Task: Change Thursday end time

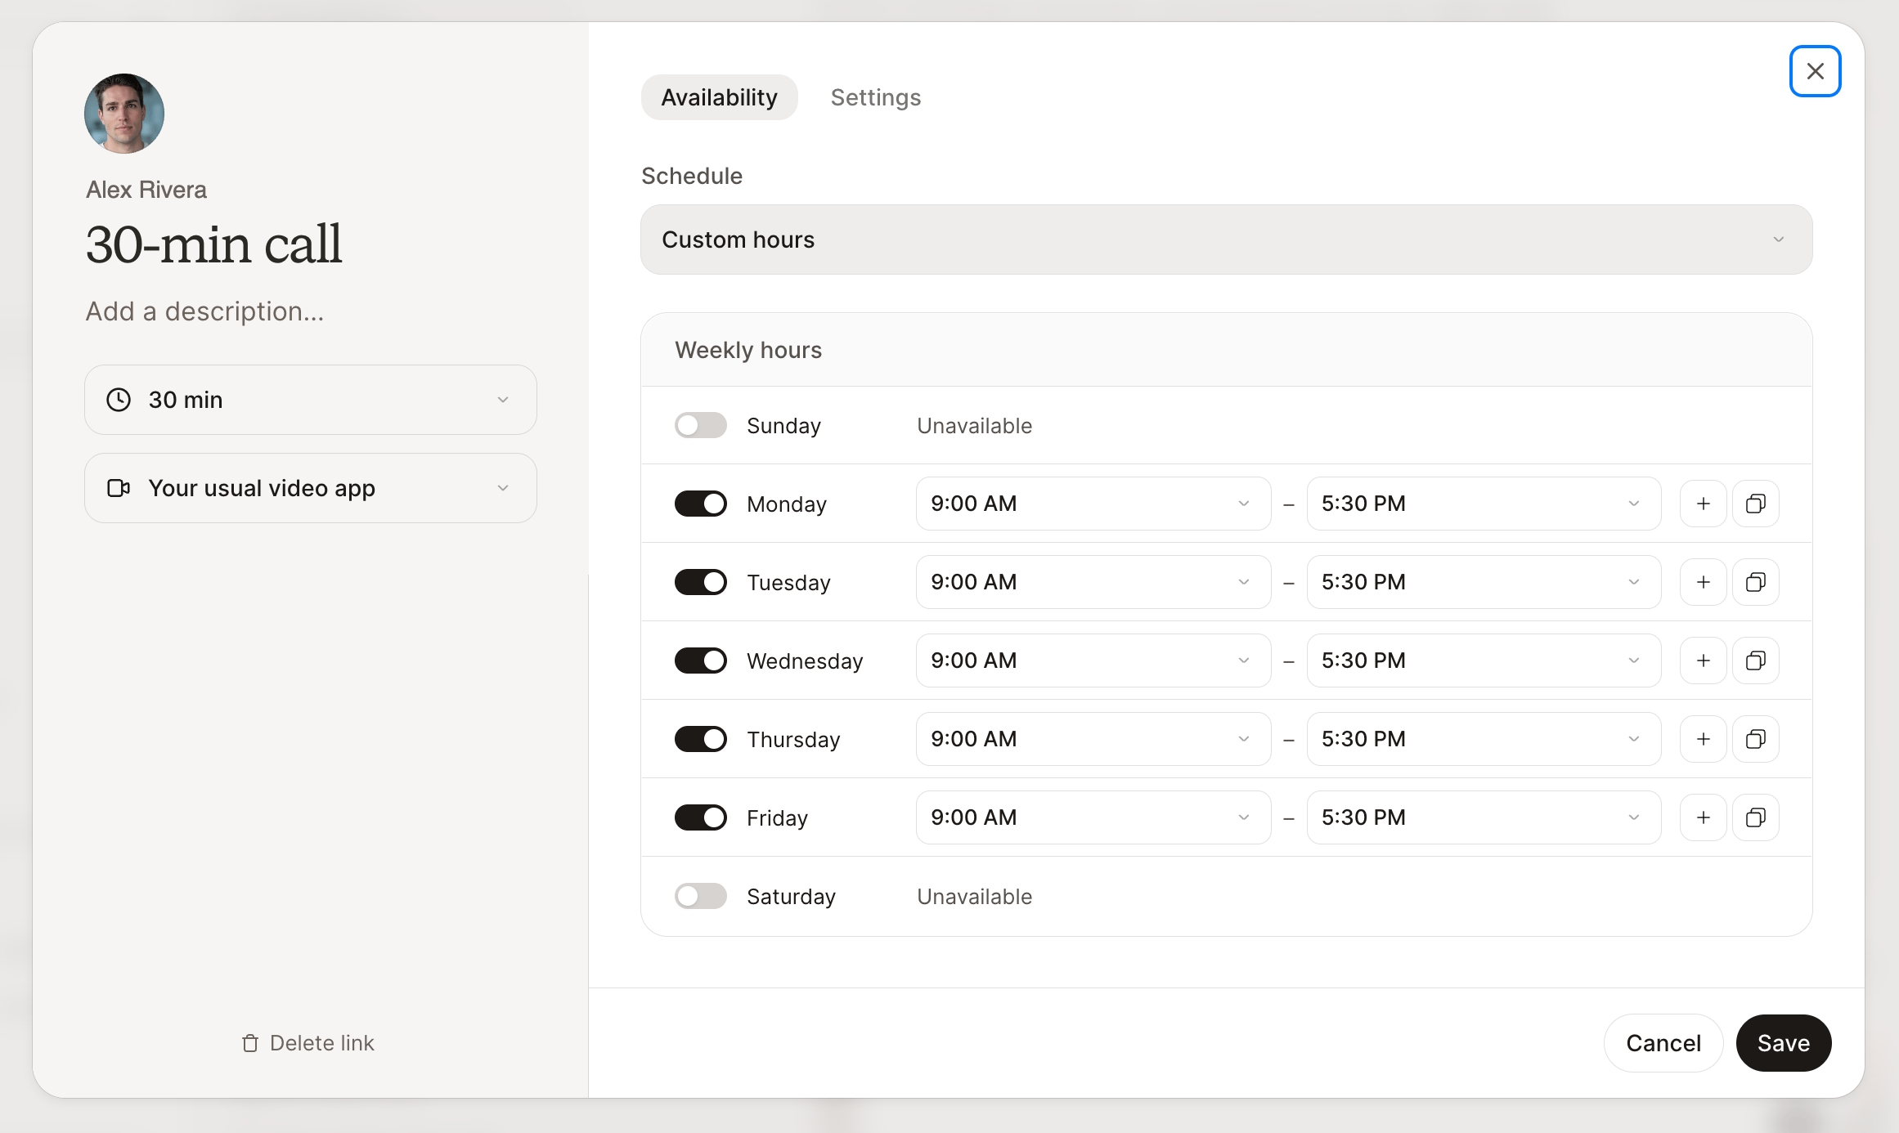Action: [1484, 739]
